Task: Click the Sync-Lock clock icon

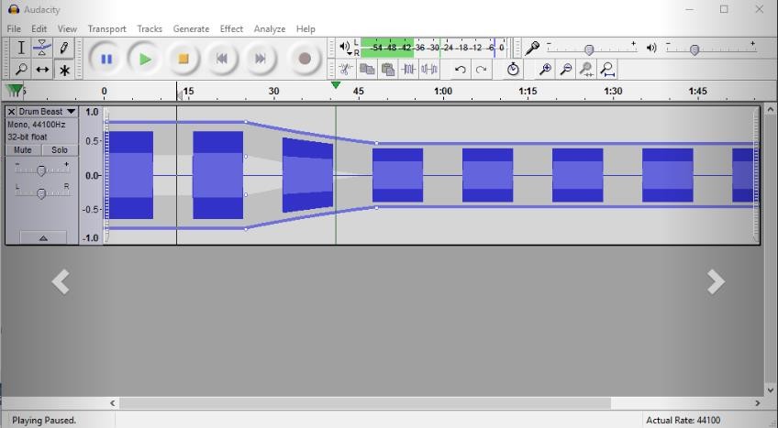Action: 513,70
